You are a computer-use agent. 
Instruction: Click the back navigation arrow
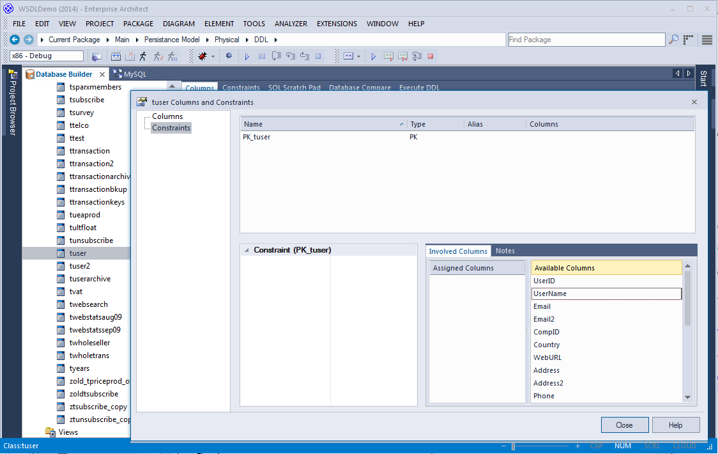click(x=15, y=40)
